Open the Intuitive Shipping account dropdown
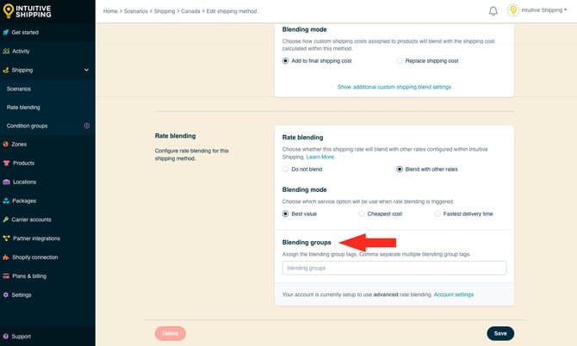The image size is (577, 346). [544, 10]
